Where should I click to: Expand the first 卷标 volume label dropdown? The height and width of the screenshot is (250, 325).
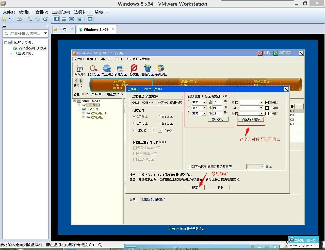pos(261,102)
